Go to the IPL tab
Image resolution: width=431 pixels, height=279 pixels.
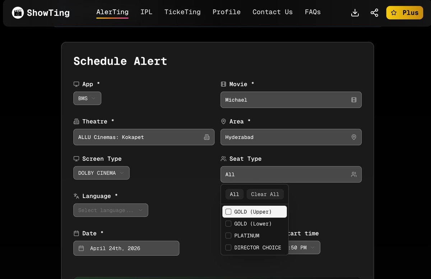pyautogui.click(x=146, y=12)
